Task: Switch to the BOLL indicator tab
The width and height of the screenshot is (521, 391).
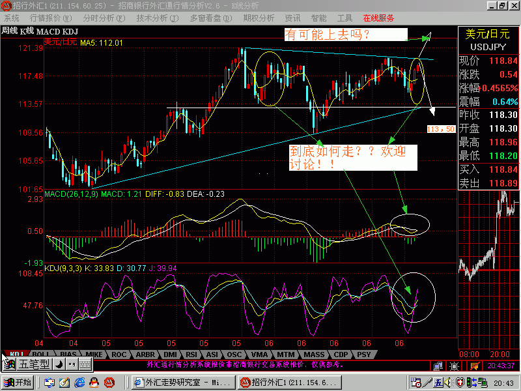Action: pos(41,355)
